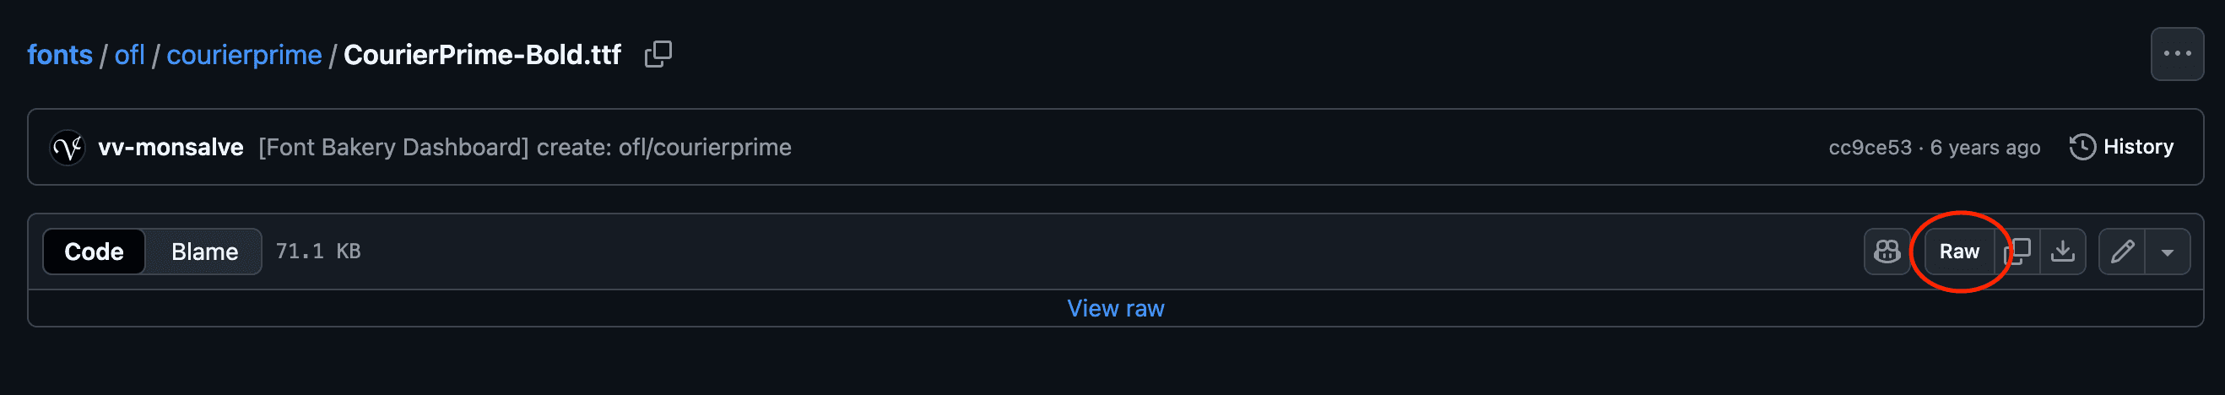2225x395 pixels.
Task: Open the commit History
Action: [2121, 147]
